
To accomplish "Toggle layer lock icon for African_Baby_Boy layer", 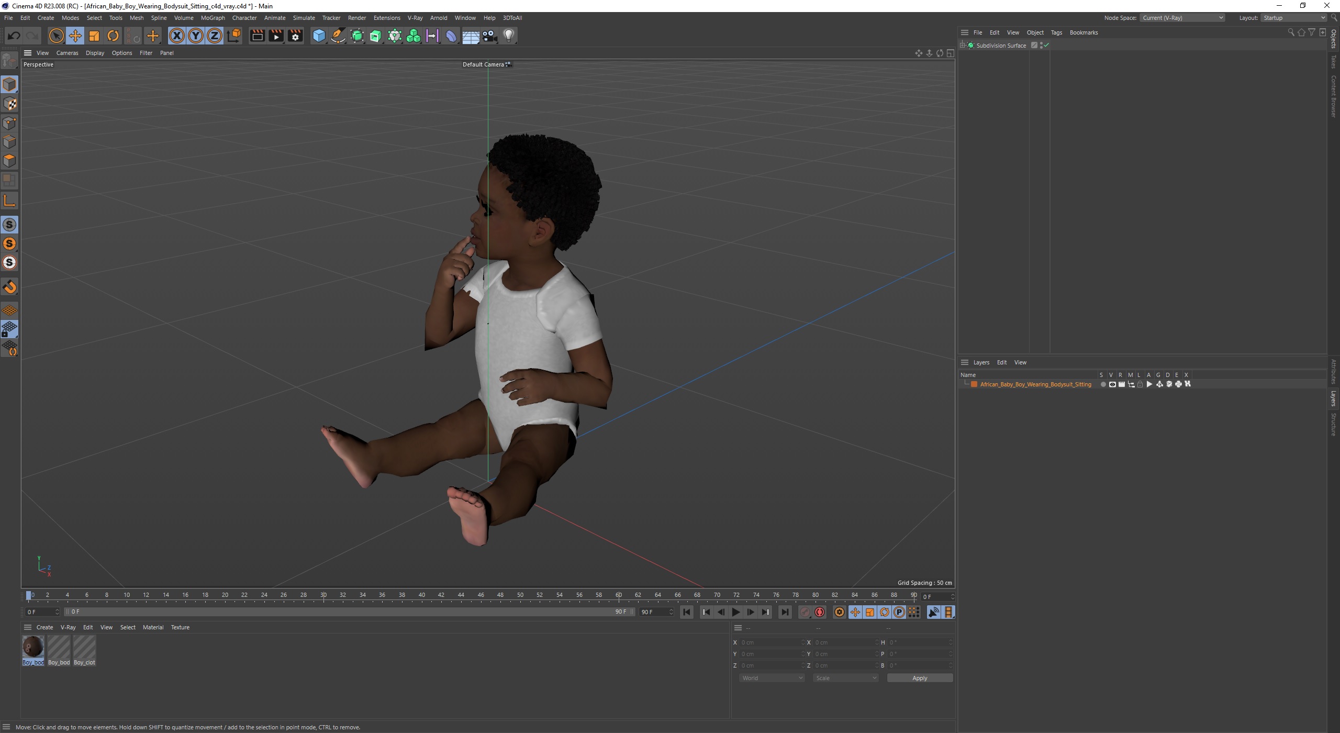I will [x=1140, y=384].
